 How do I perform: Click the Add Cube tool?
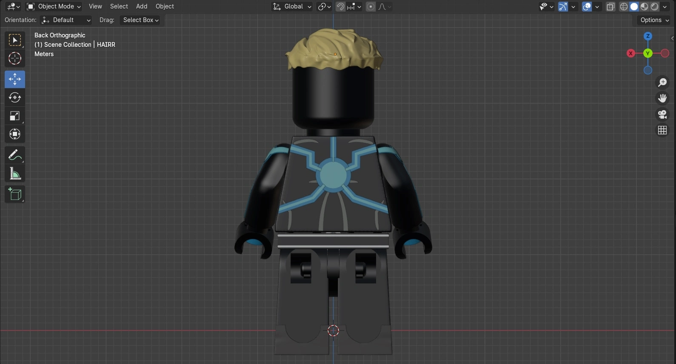tap(15, 194)
